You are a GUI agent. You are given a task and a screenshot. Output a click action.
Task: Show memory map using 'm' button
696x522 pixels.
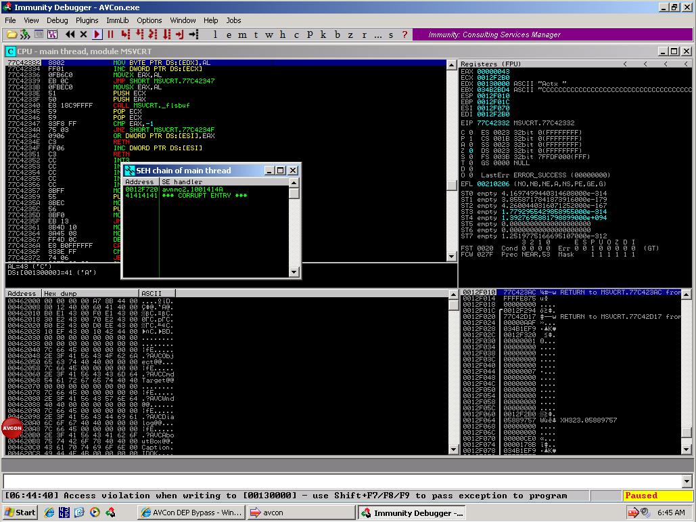click(x=243, y=35)
